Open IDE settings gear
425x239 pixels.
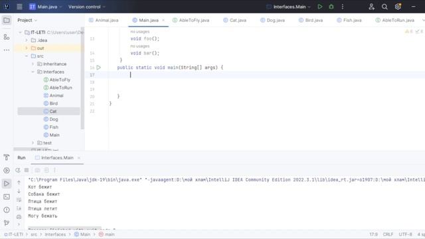[x=398, y=7]
